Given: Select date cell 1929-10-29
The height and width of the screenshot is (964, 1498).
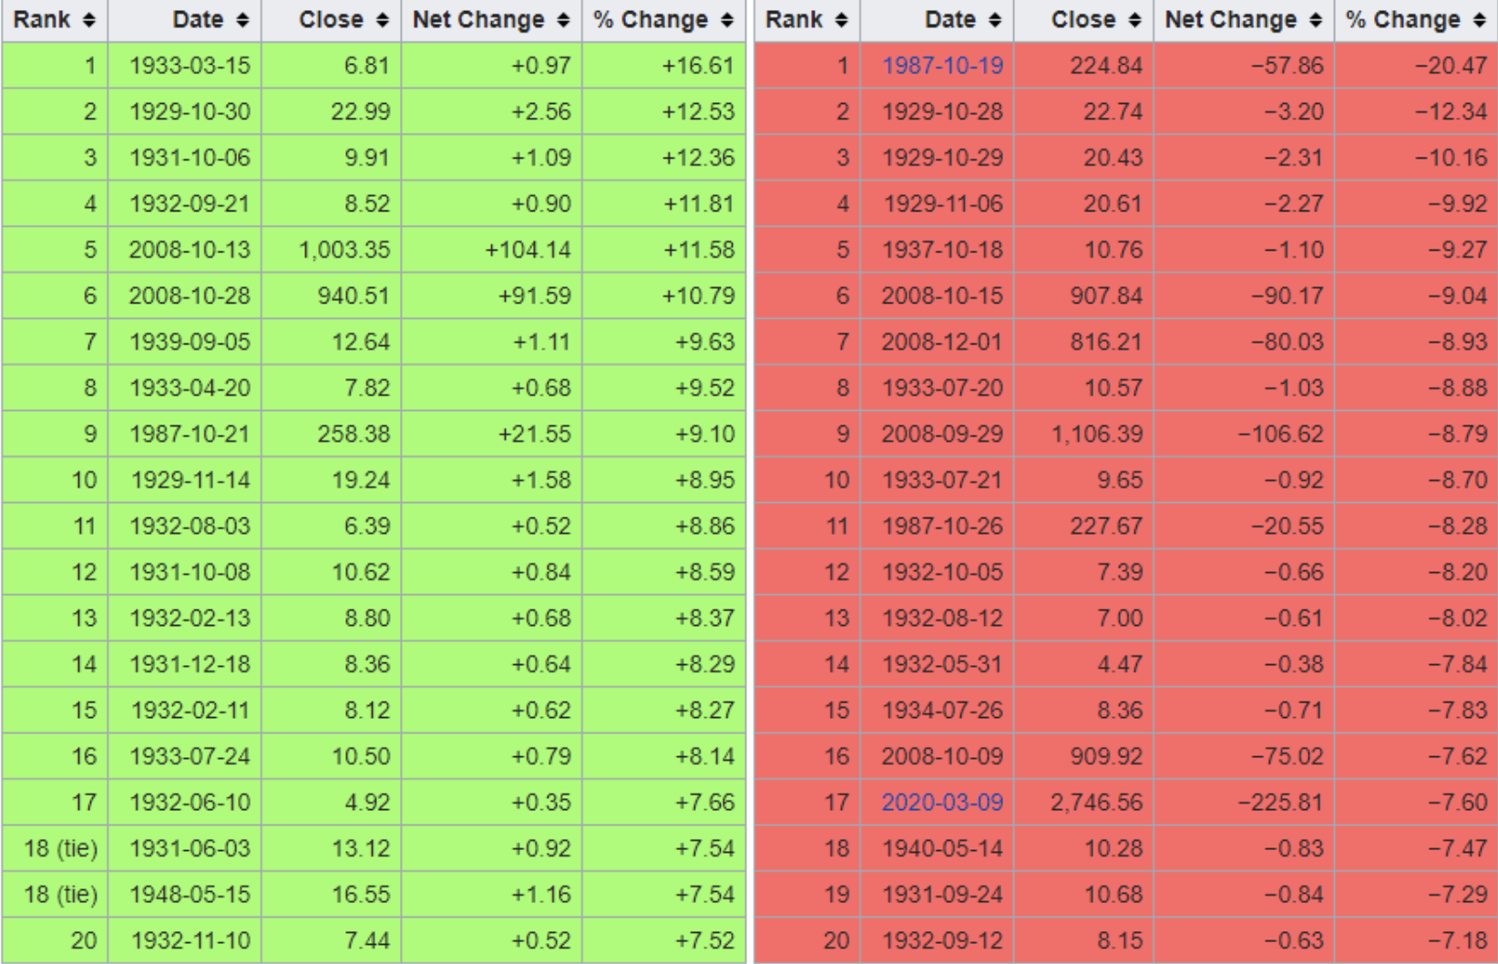Looking at the screenshot, I should click(938, 158).
